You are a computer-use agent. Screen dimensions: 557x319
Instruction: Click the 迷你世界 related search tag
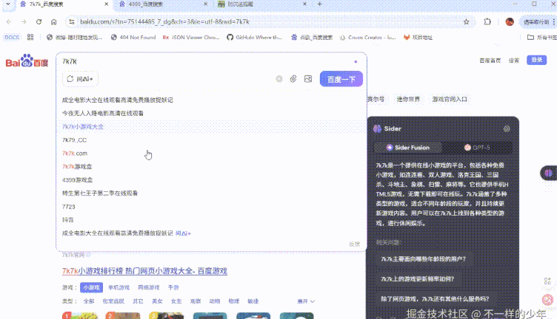(x=408, y=100)
